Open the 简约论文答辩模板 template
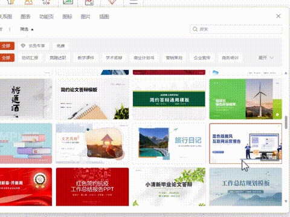 pyautogui.click(x=92, y=99)
